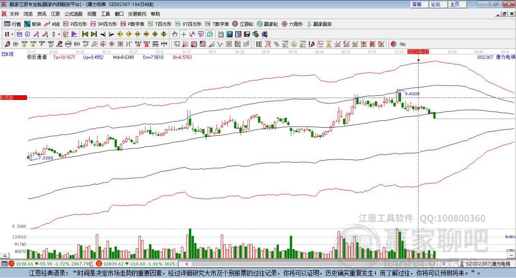Toggle the highlighted 权 button
Screen dimensions: 516x278
click(x=66, y=34)
